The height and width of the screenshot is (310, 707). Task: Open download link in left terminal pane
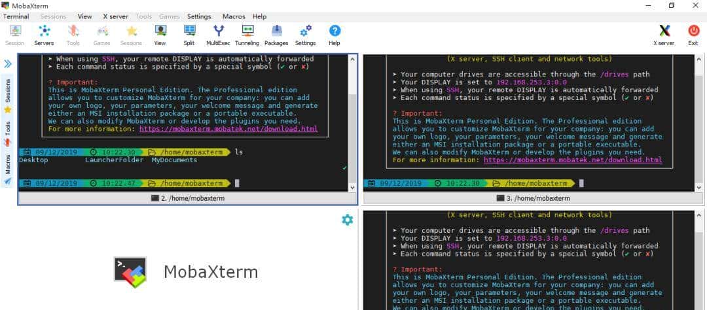coord(228,129)
